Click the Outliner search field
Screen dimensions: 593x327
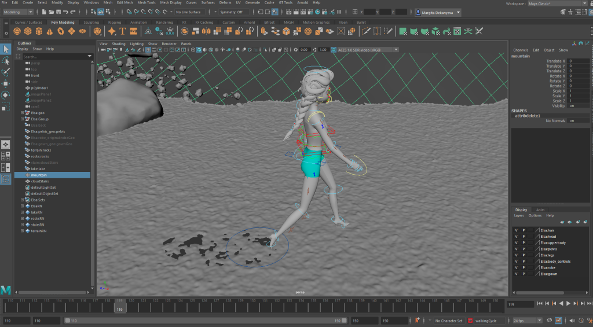pyautogui.click(x=54, y=57)
